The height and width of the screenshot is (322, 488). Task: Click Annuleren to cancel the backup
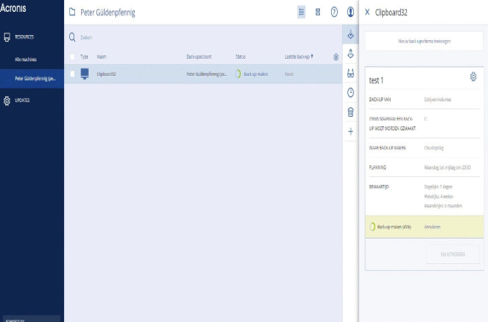[432, 227]
